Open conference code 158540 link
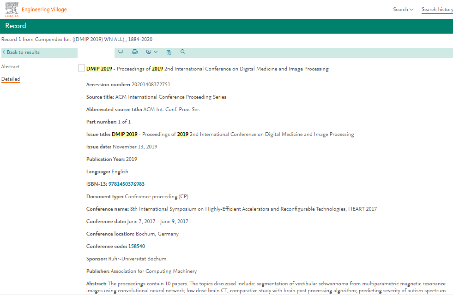 (137, 246)
